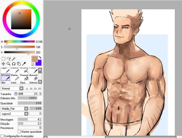Viewport: 182px width, 138px height.
Task: Pick the sharpest peaked brush edge shape
Action: [x=27, y=89]
